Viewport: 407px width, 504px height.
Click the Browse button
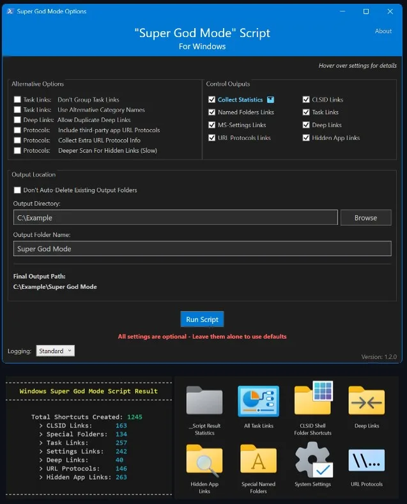(x=366, y=218)
